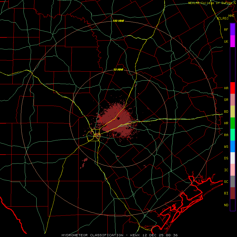Click the magenta UK color swatch

[233, 41]
